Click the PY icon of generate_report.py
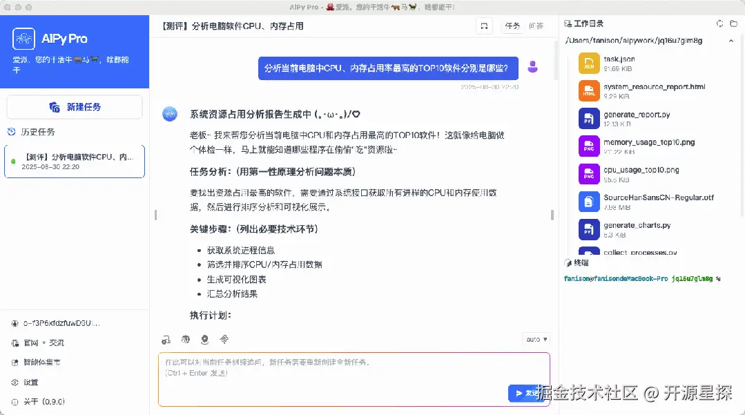The width and height of the screenshot is (745, 415). pyautogui.click(x=589, y=118)
